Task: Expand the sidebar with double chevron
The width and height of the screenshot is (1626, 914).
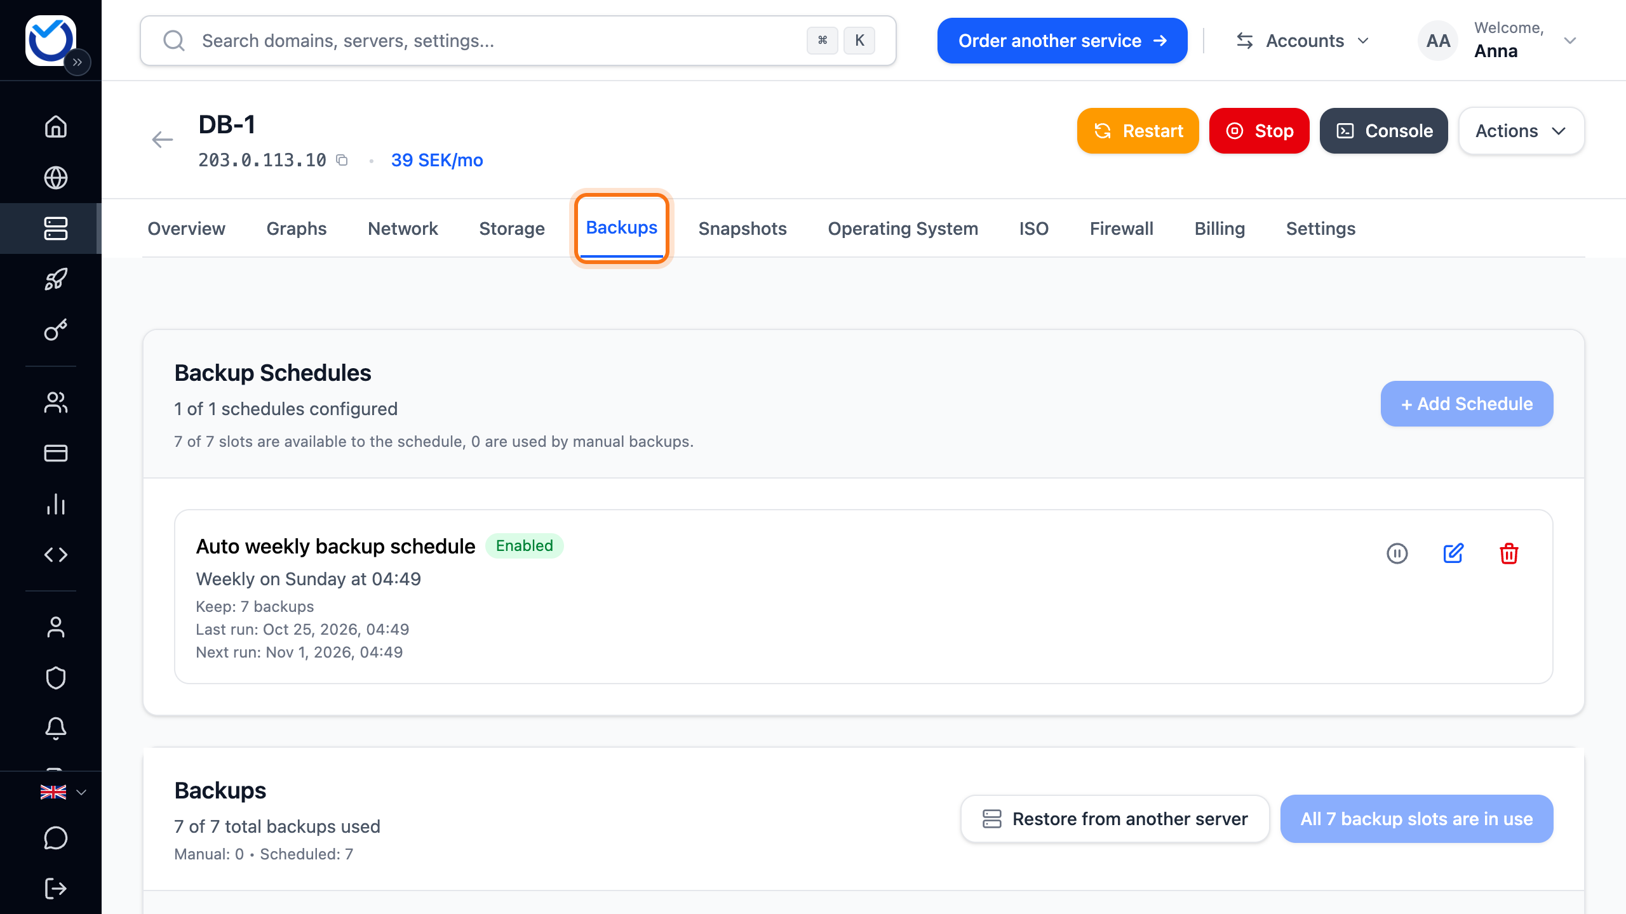Action: [77, 62]
